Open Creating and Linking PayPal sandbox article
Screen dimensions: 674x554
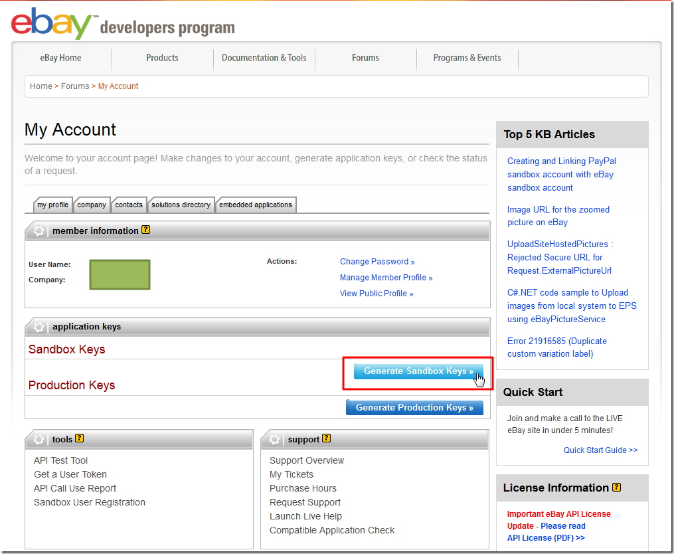(561, 174)
